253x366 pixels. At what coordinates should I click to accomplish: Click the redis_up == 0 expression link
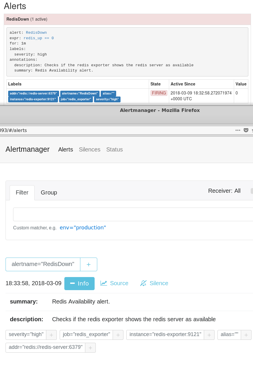point(39,38)
